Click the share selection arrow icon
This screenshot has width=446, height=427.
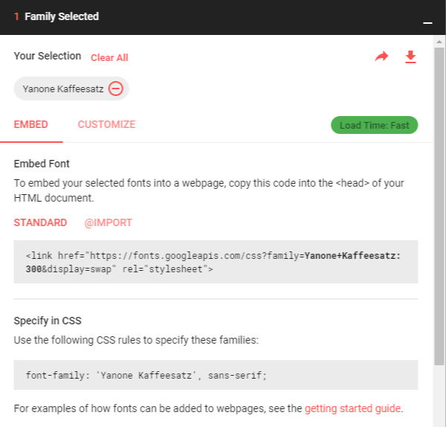(381, 57)
